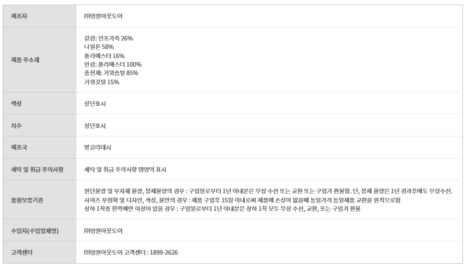Click the 거위깃털 15% text

click(101, 82)
